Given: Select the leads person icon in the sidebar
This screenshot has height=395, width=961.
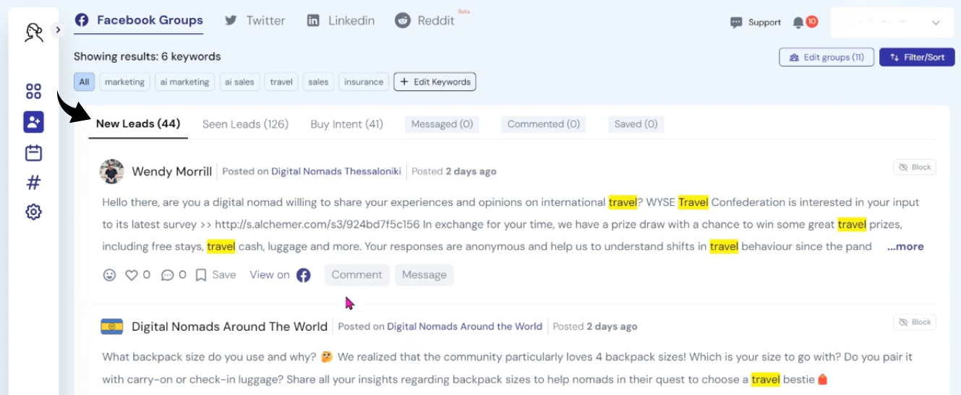Looking at the screenshot, I should point(33,122).
